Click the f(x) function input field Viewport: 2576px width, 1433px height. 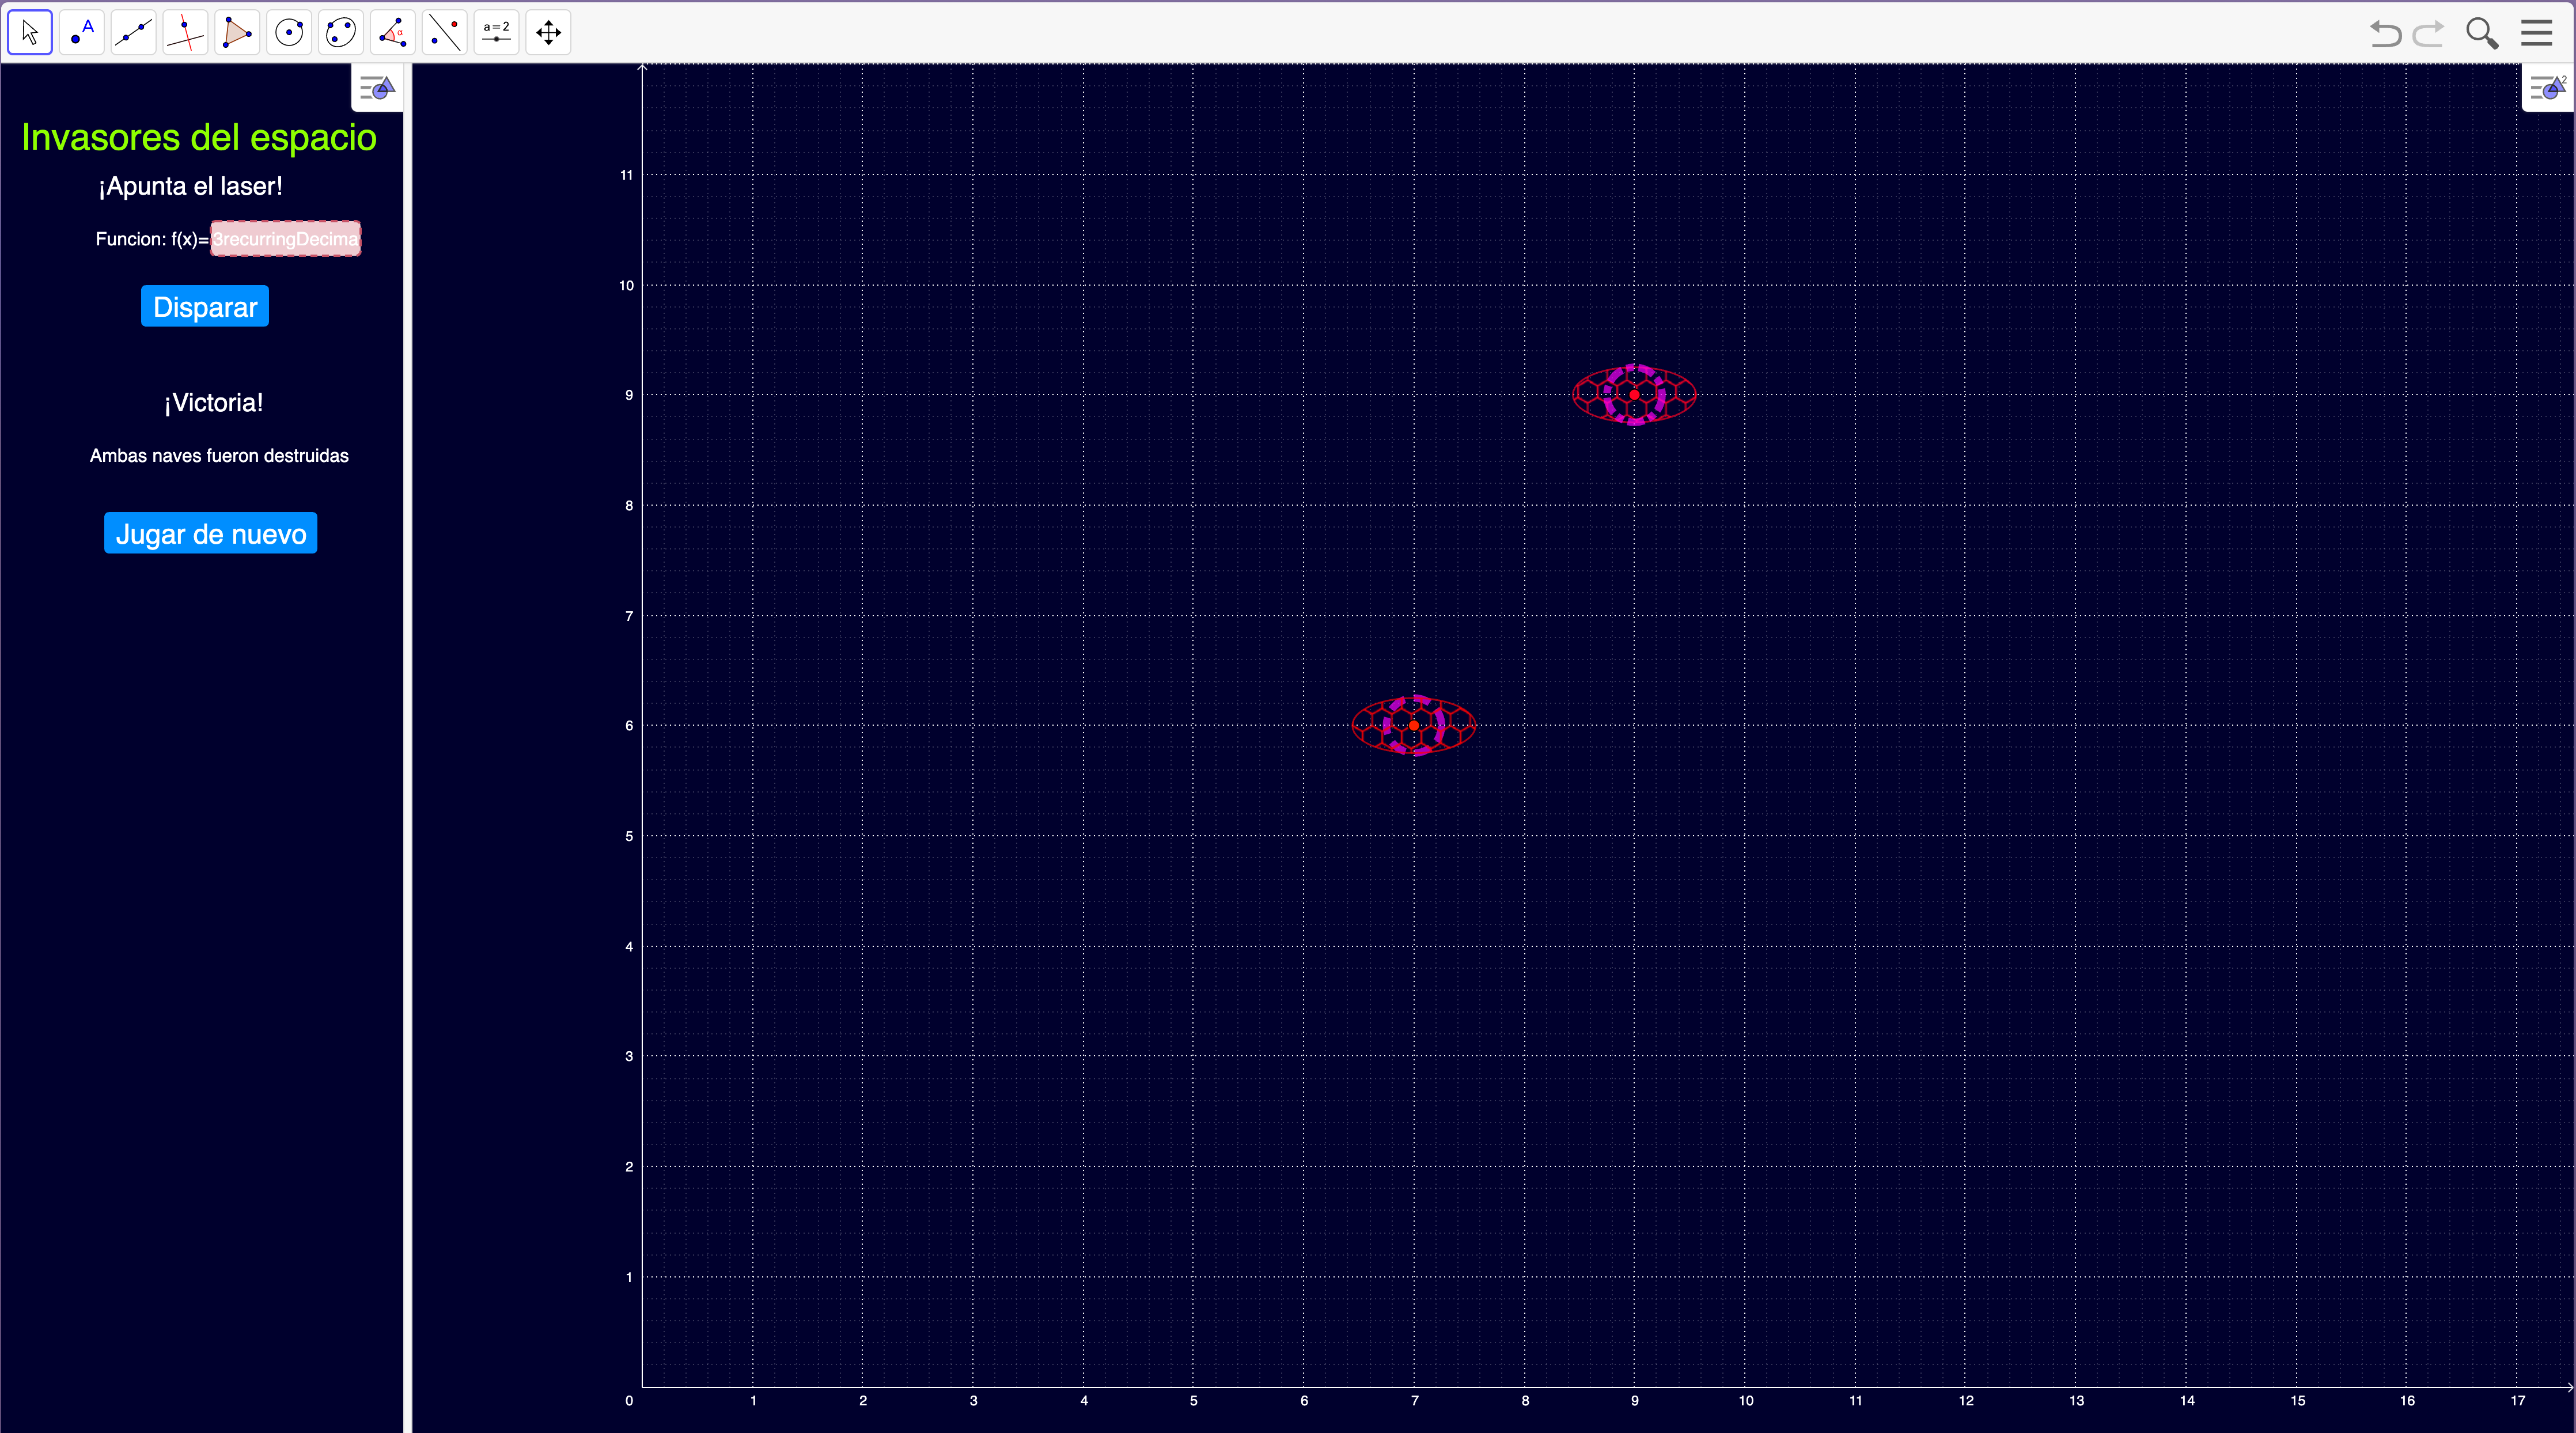pos(285,239)
